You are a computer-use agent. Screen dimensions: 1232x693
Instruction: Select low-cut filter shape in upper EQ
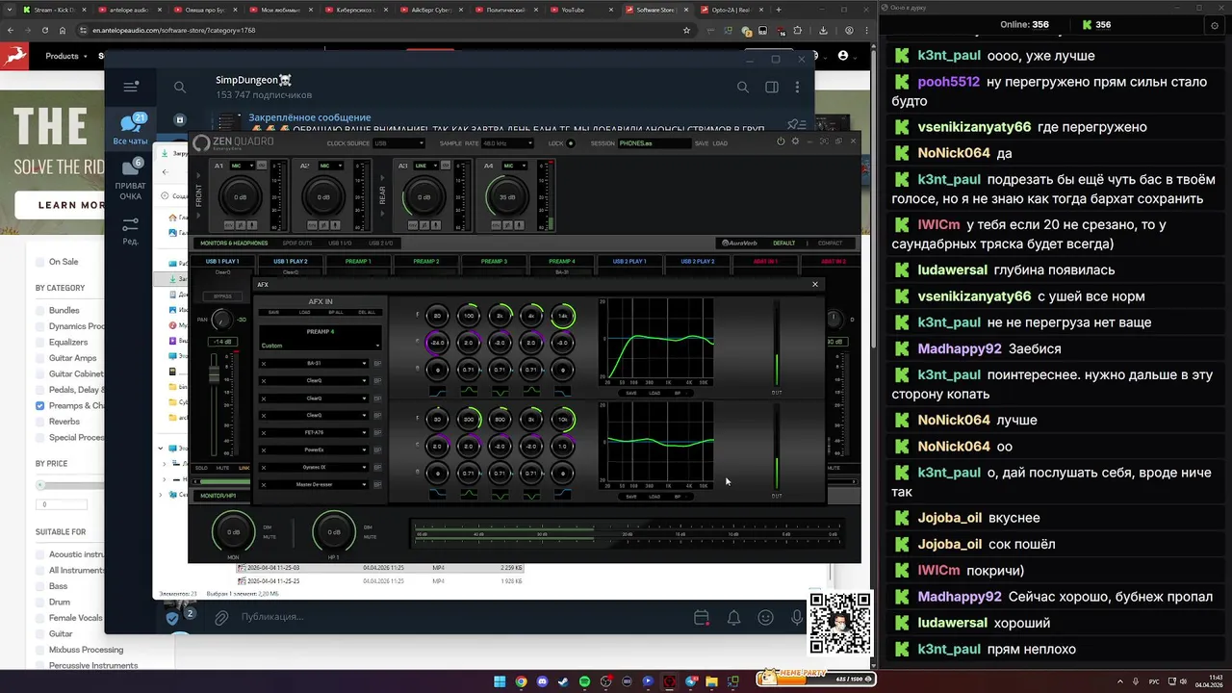(x=438, y=392)
